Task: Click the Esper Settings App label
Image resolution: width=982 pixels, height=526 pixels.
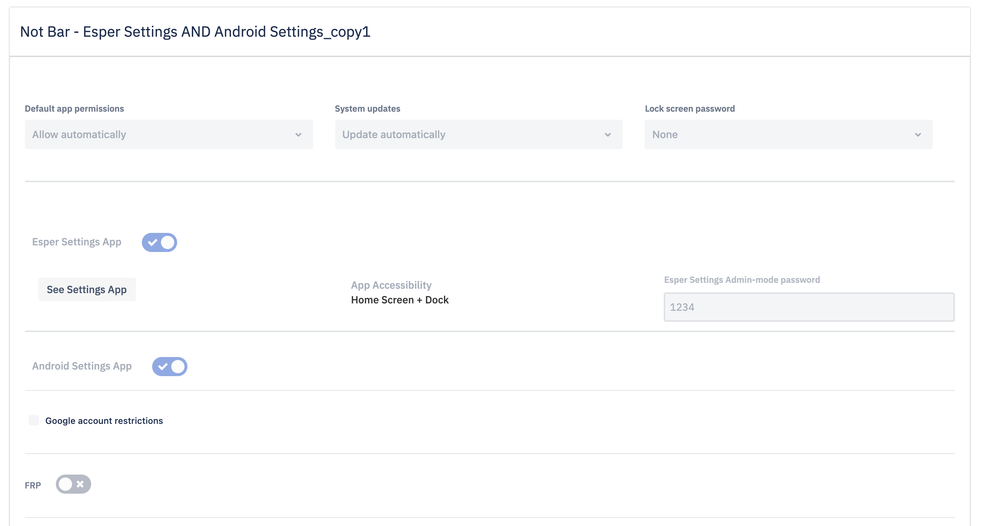Action: tap(76, 242)
